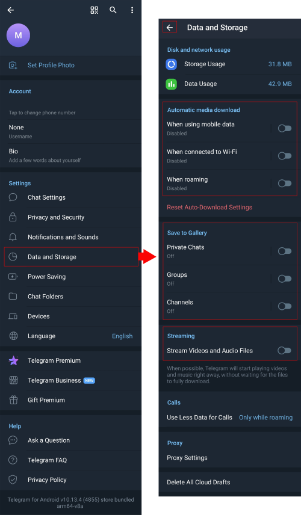Open the three-dot overflow menu
The image size is (301, 515).
point(132,10)
